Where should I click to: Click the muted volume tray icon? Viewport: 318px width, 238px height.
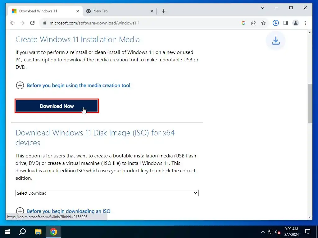pos(278,232)
